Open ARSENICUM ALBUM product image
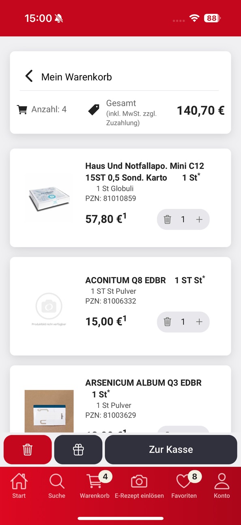 [x=49, y=411]
